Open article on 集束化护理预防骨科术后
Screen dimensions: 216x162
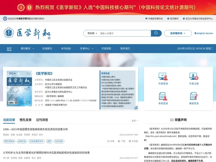[x=46, y=153]
